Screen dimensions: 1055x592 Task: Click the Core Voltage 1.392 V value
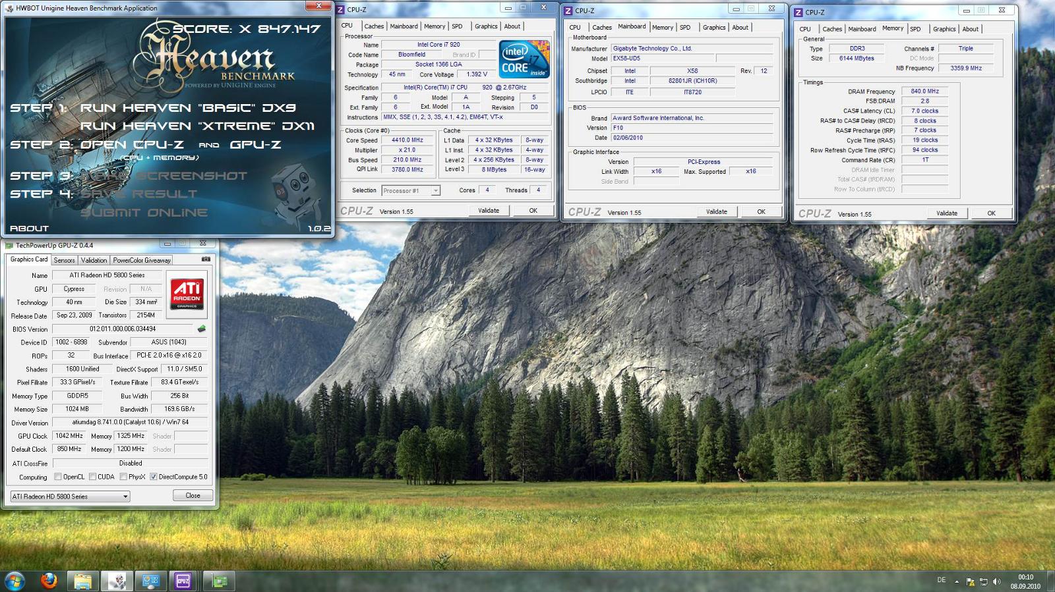477,74
